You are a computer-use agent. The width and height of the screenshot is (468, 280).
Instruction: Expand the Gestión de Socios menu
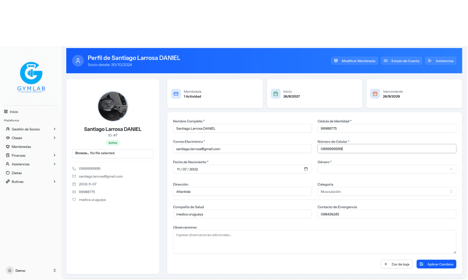[x=55, y=129]
